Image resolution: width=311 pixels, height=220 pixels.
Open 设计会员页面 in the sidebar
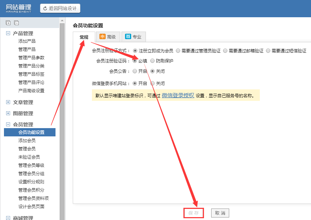point(31,207)
